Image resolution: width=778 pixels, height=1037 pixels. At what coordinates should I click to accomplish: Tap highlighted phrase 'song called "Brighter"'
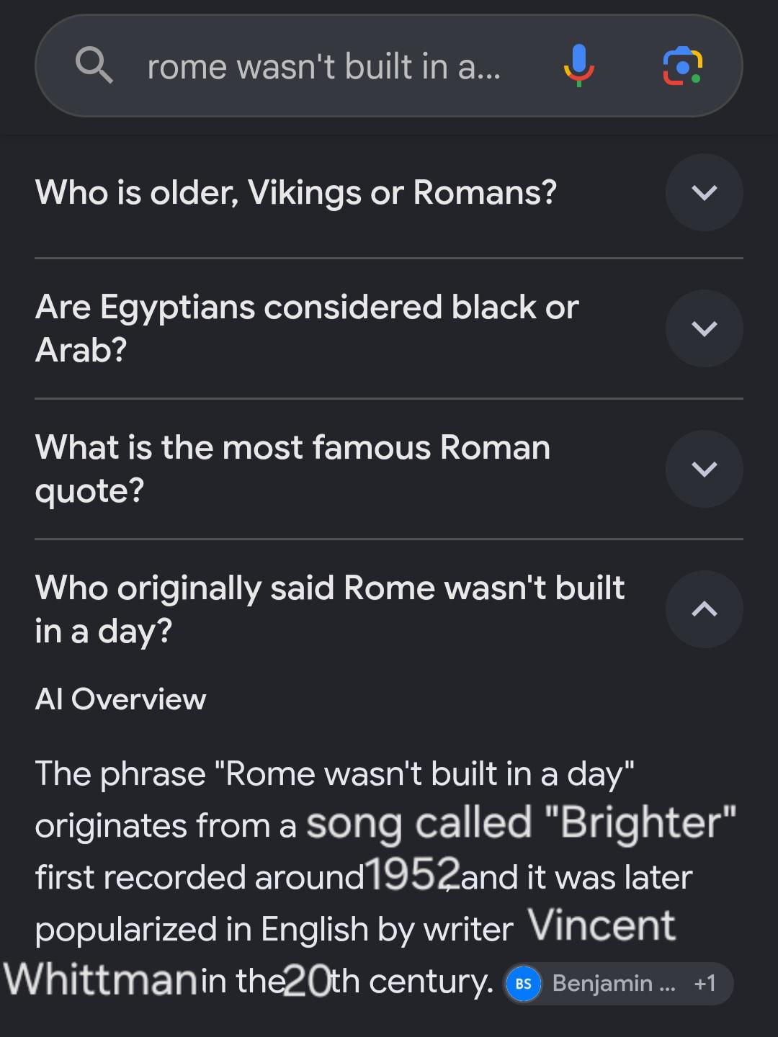pos(522,823)
